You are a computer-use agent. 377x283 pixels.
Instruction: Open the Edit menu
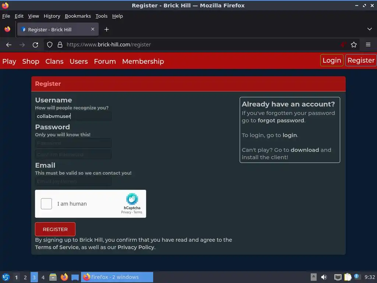pyautogui.click(x=19, y=16)
